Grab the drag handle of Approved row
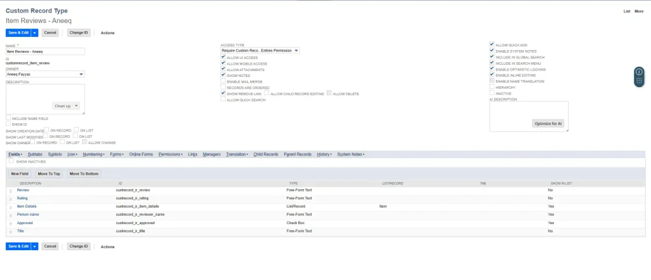The image size is (651, 280). (x=11, y=223)
